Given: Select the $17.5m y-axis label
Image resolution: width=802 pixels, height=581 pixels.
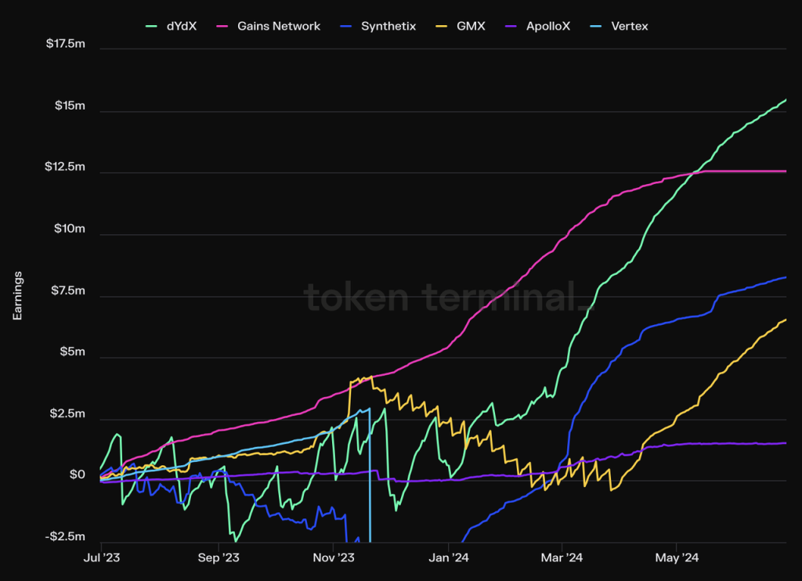Looking at the screenshot, I should 66,45.
